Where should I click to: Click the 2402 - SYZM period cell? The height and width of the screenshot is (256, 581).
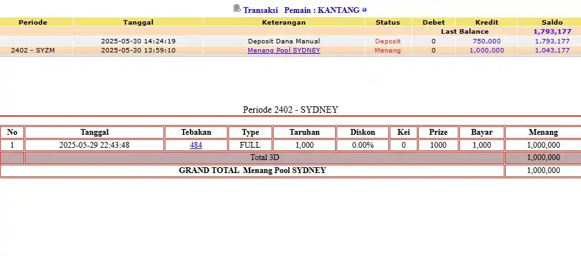pyautogui.click(x=33, y=51)
